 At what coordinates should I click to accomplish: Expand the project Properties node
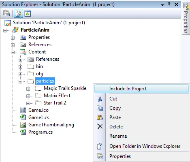coord(13,38)
